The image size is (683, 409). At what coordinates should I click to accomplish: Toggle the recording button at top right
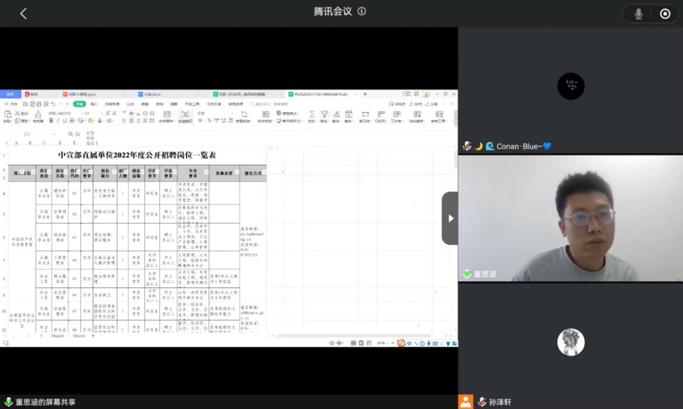[x=665, y=14]
